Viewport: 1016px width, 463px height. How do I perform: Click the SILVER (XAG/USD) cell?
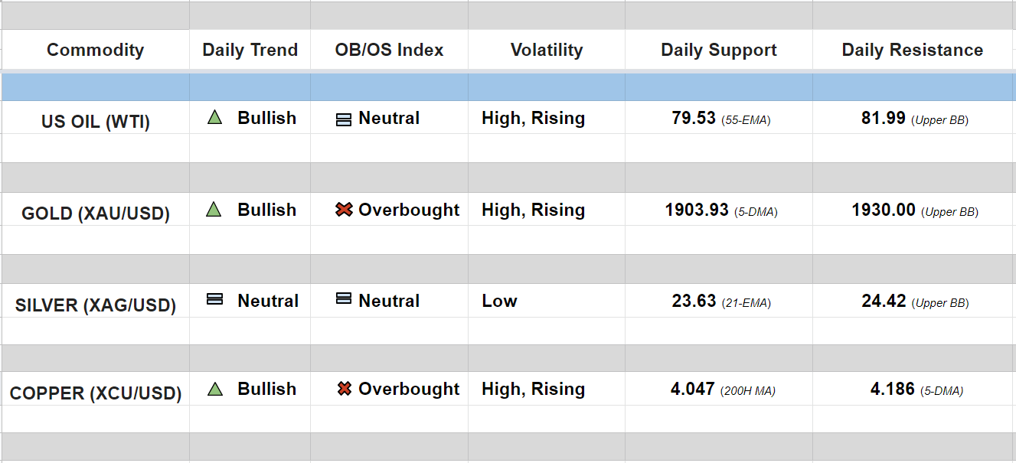click(95, 305)
